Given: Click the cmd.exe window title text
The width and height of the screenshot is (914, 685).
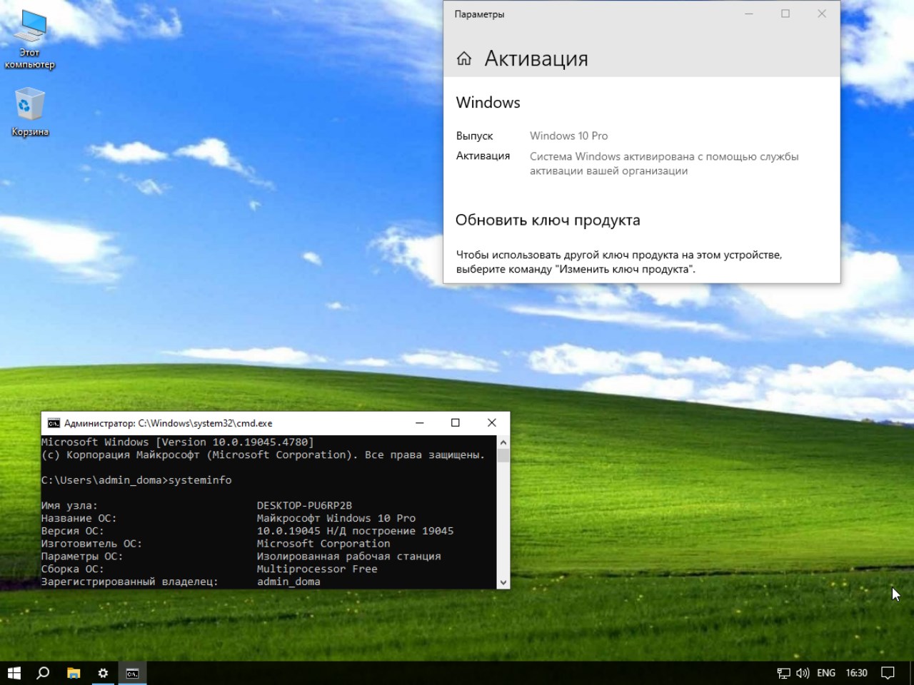Looking at the screenshot, I should [169, 423].
